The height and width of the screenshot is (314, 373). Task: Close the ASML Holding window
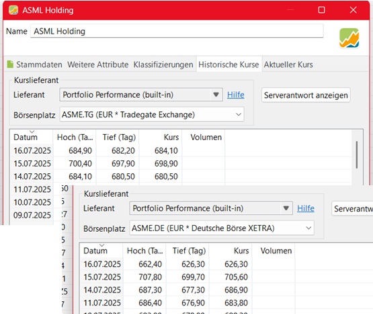(354, 10)
